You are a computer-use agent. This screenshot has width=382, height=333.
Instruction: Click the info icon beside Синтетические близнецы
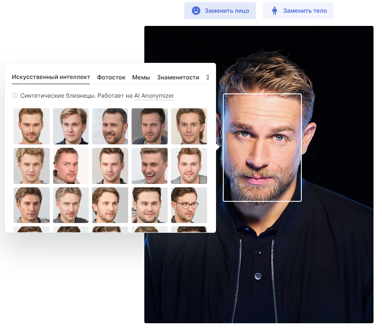point(15,96)
